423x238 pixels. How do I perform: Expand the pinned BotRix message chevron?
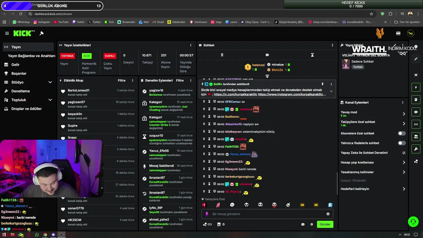click(331, 91)
